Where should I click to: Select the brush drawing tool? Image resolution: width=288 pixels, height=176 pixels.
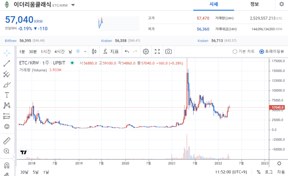(x=7, y=85)
